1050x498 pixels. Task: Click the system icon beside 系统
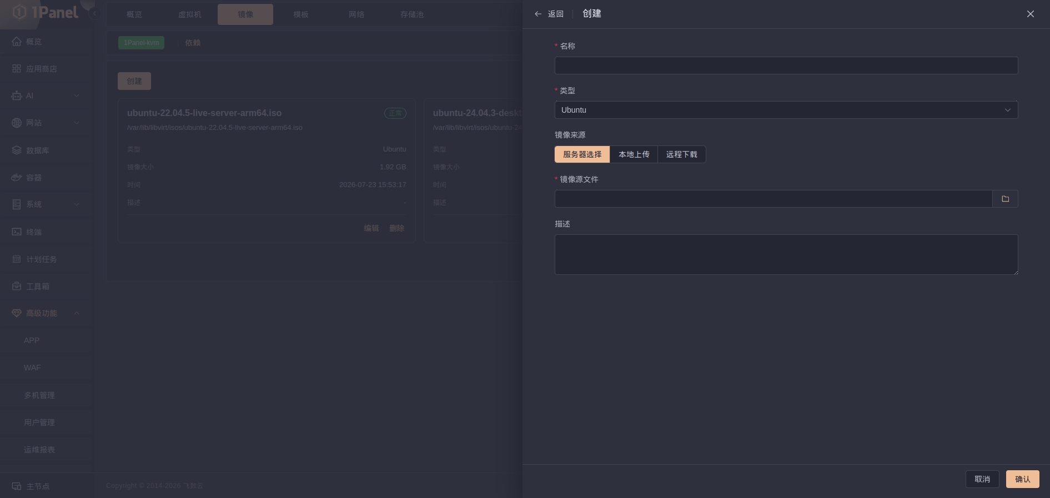[x=17, y=204]
